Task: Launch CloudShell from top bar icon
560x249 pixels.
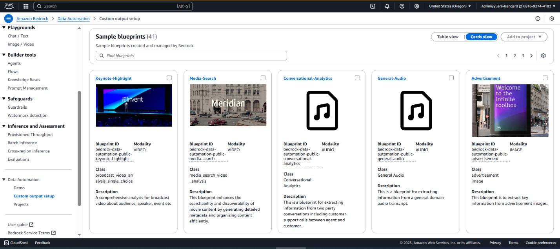Action: pyautogui.click(x=373, y=6)
